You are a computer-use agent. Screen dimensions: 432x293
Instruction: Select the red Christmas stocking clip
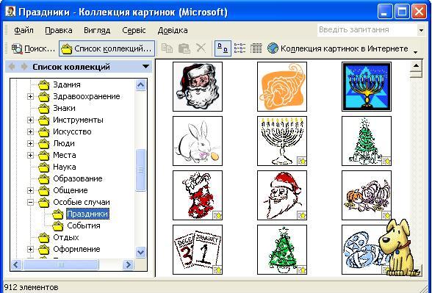pos(198,195)
